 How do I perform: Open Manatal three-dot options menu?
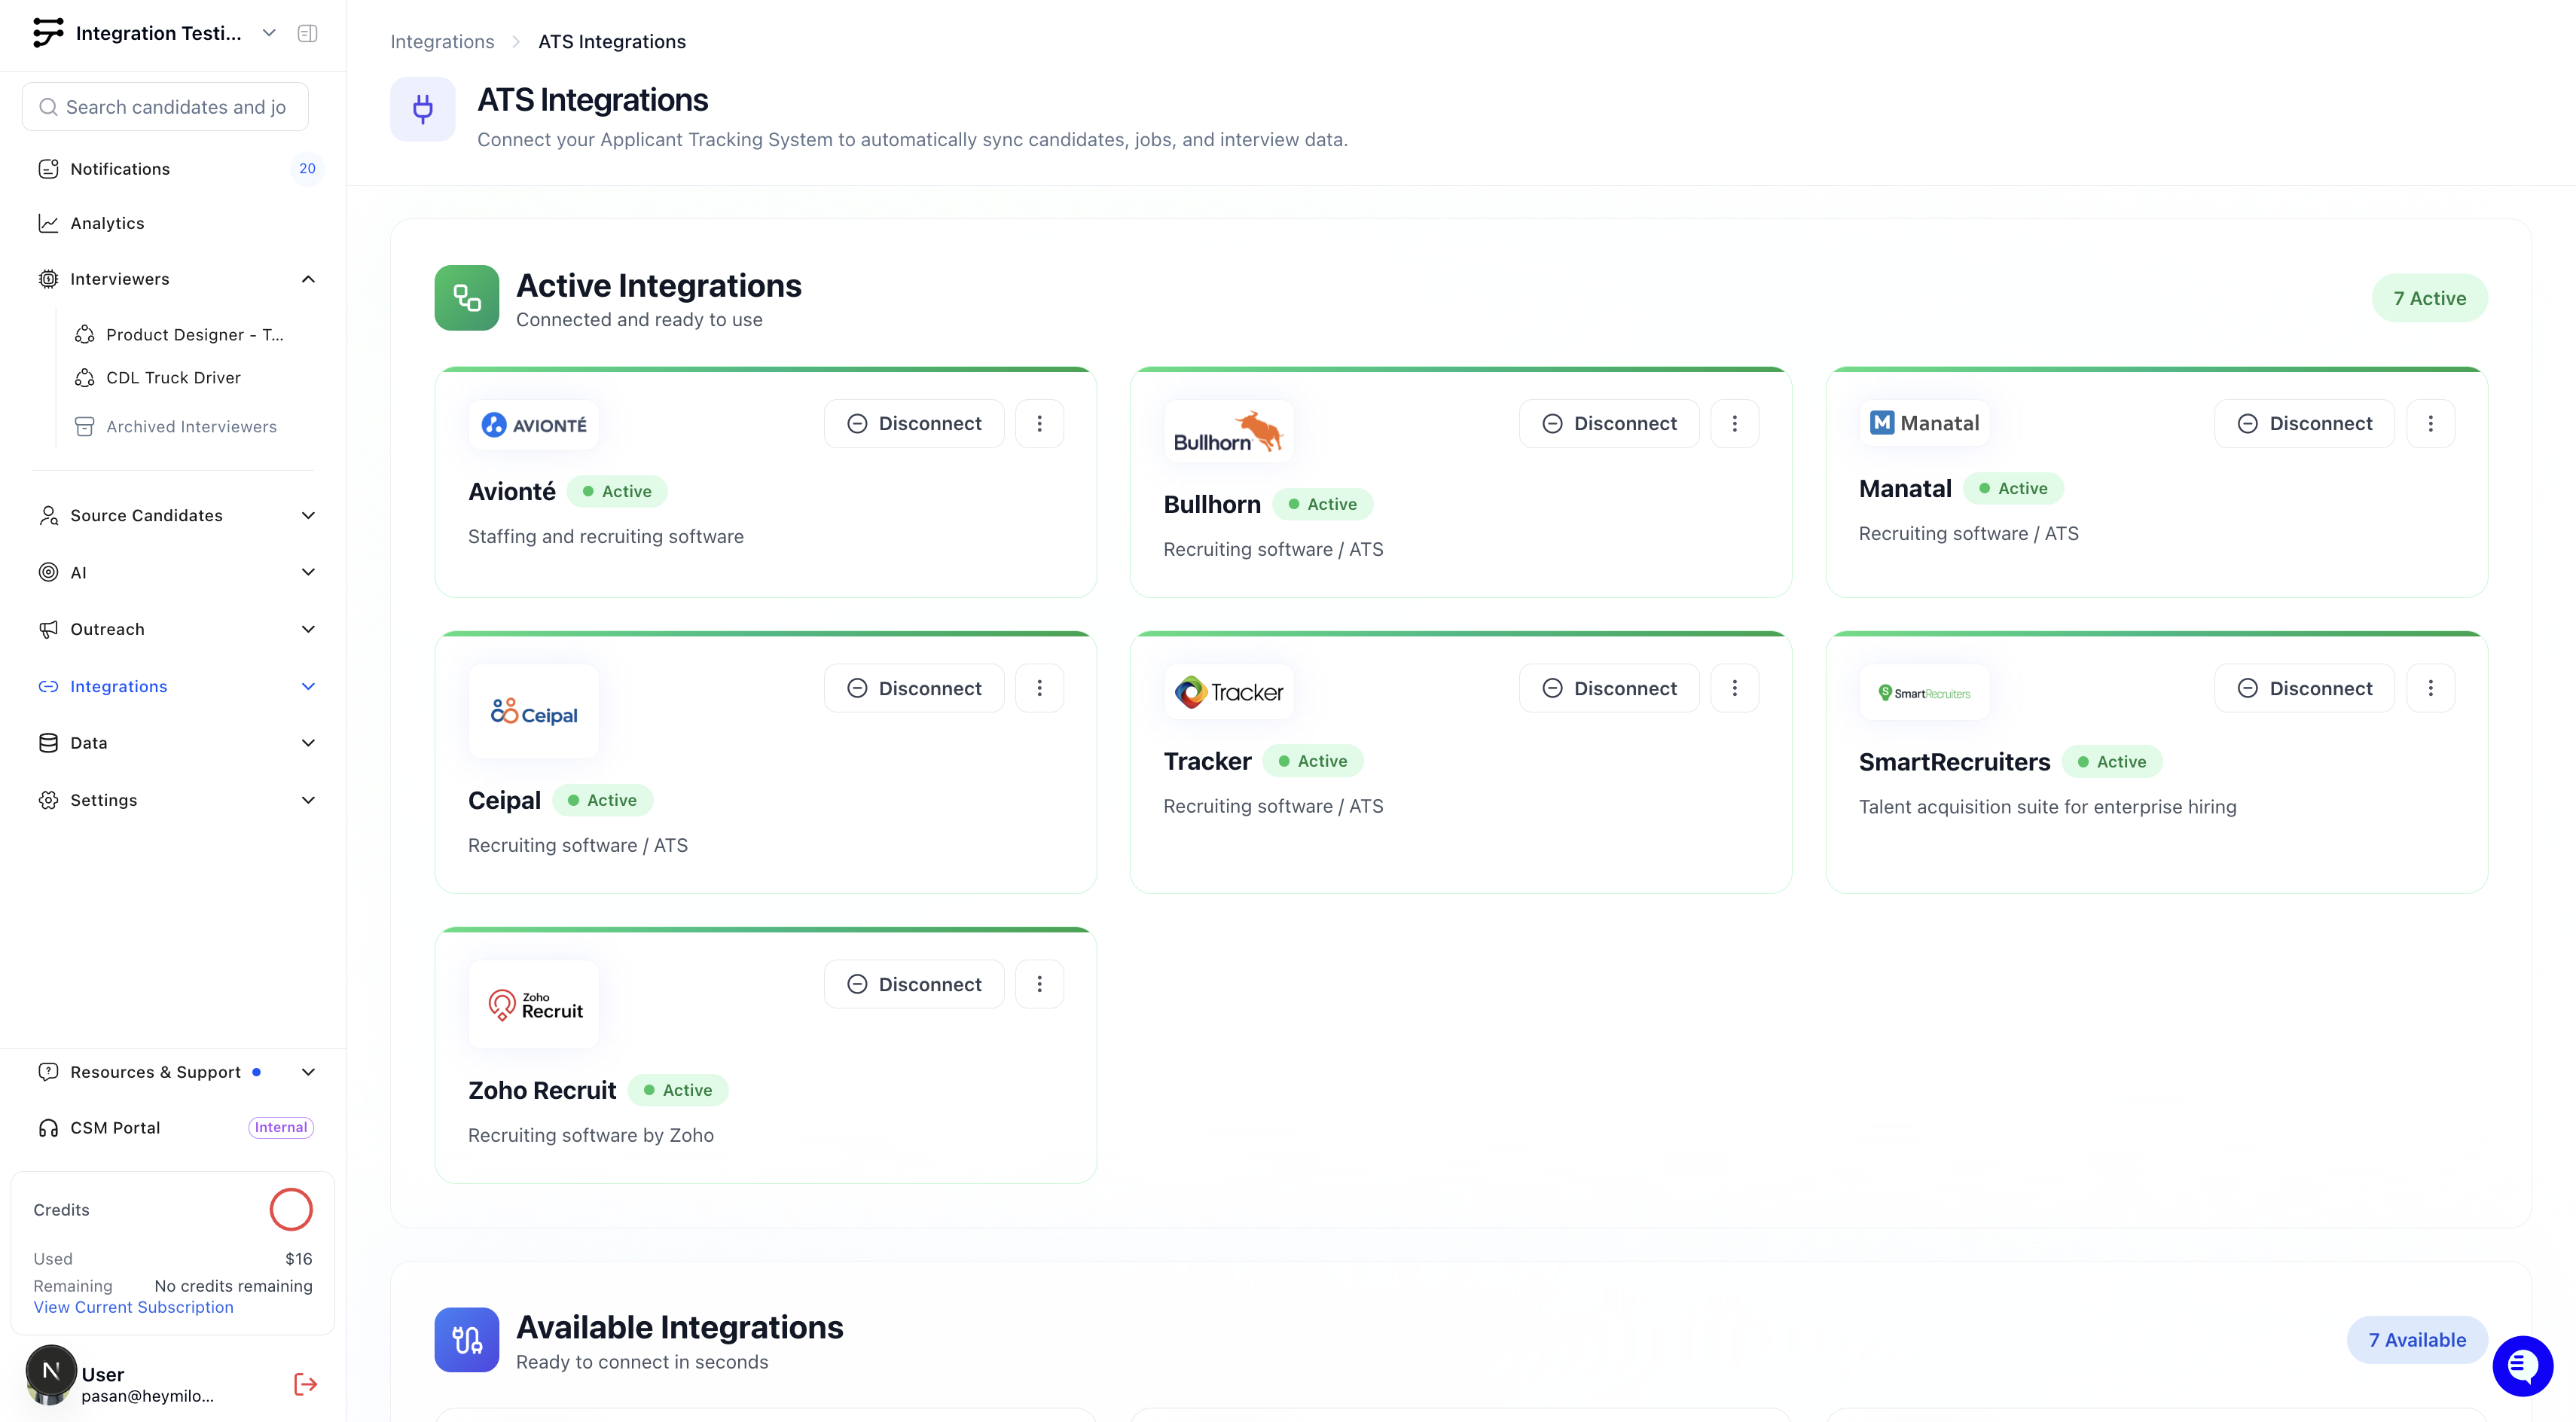point(2430,423)
